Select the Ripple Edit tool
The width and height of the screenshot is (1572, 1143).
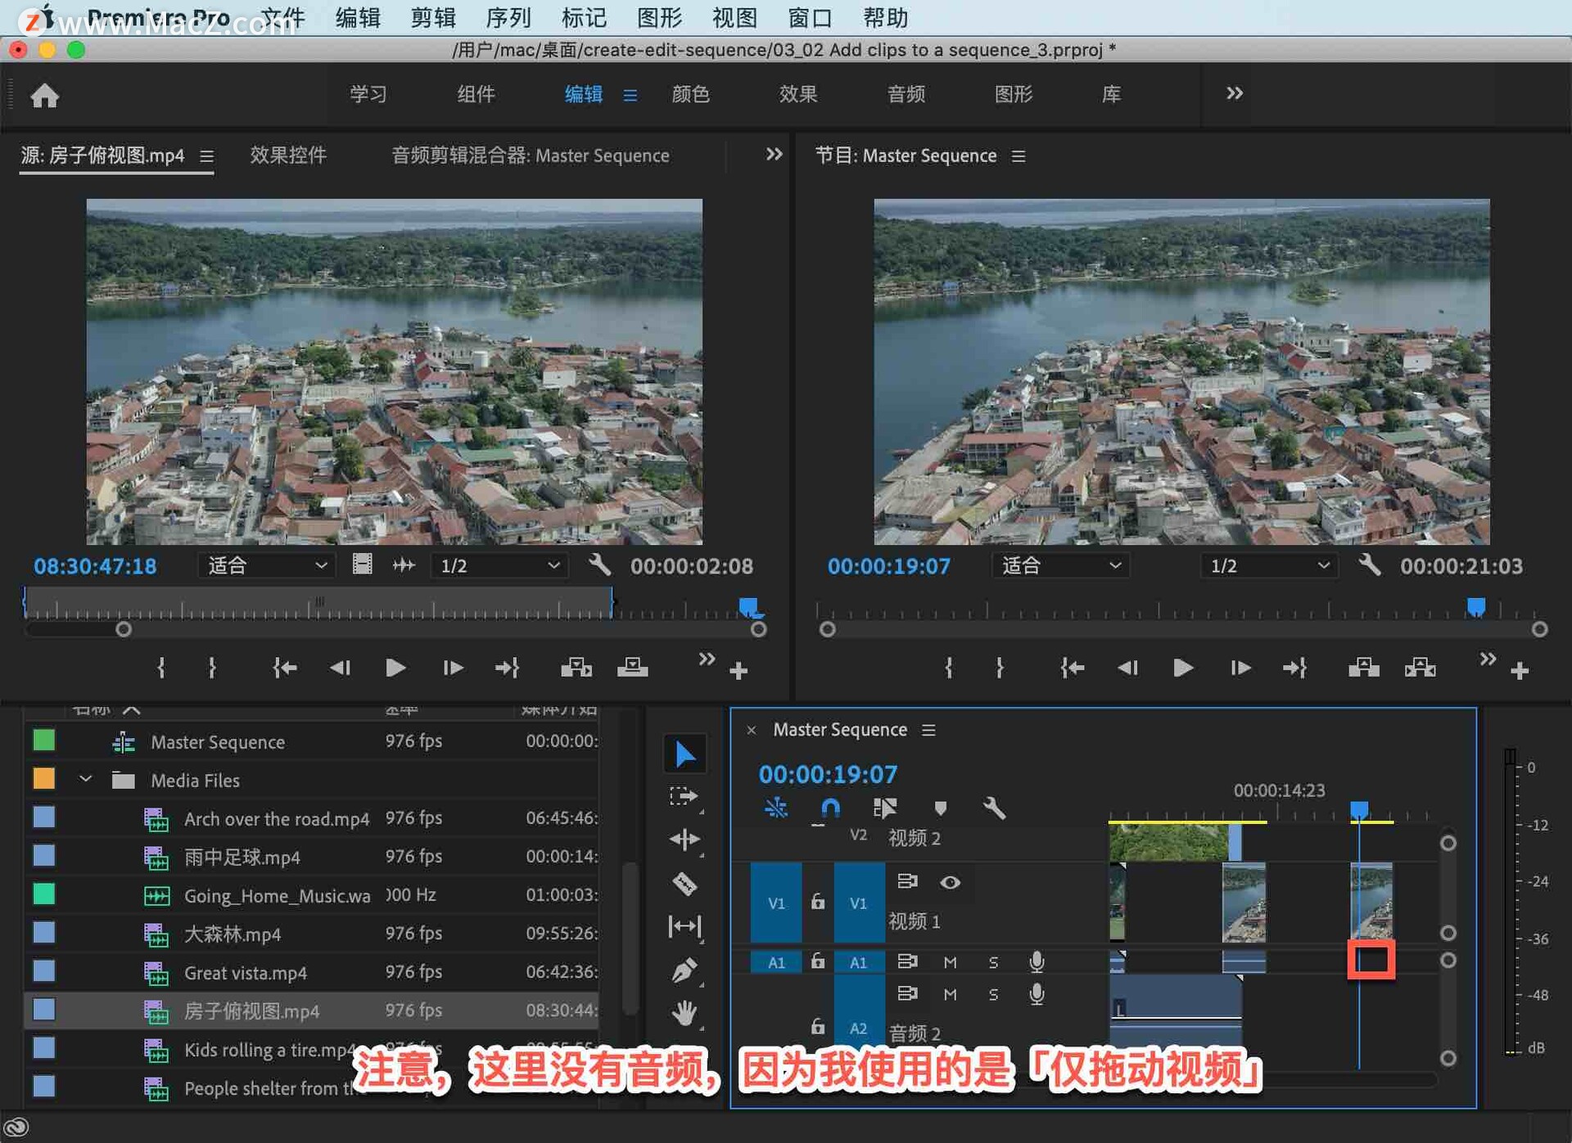[x=684, y=839]
